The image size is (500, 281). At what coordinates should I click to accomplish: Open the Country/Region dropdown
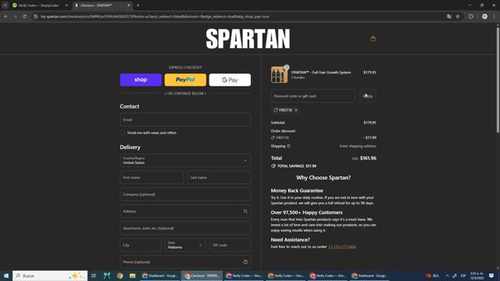185,160
